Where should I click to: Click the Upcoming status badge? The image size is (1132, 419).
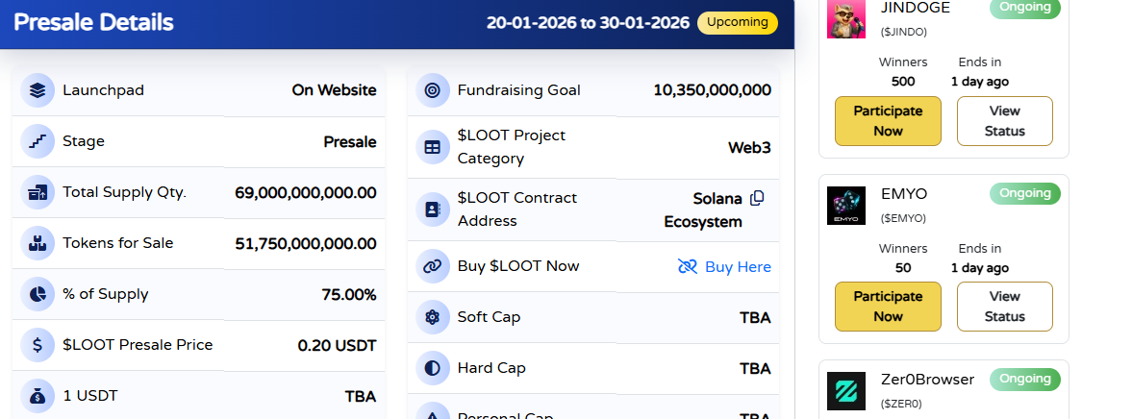[x=738, y=22]
